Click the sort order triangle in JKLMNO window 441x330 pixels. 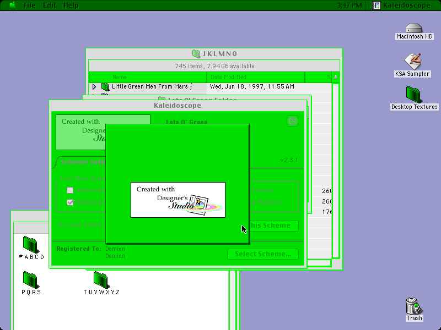coord(336,77)
